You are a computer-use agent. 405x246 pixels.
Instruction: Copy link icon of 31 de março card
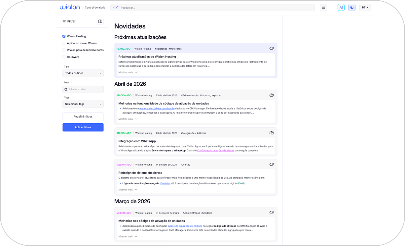click(272, 213)
